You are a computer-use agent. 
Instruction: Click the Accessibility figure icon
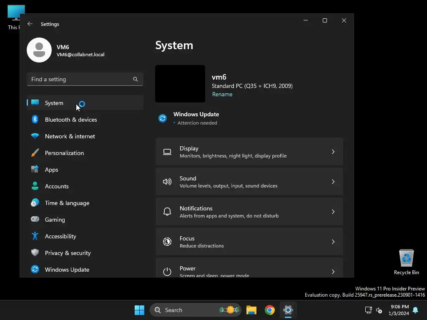pyautogui.click(x=35, y=236)
